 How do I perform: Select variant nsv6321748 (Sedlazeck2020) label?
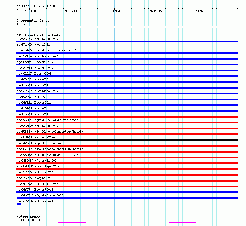click(38, 56)
